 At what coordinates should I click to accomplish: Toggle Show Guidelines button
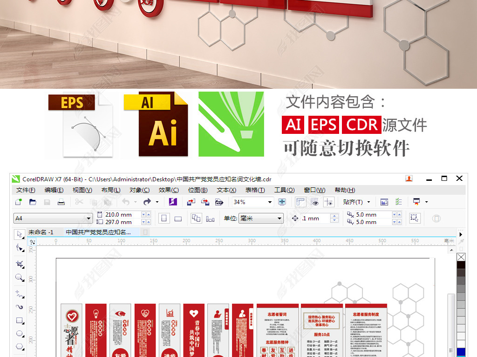(329, 202)
